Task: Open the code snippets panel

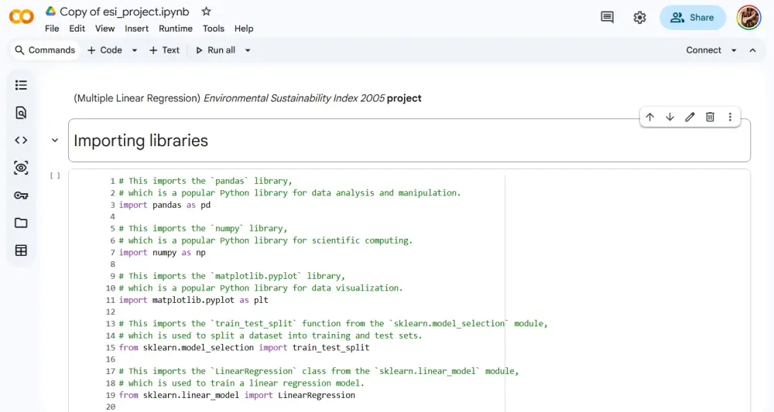Action: pos(21,141)
